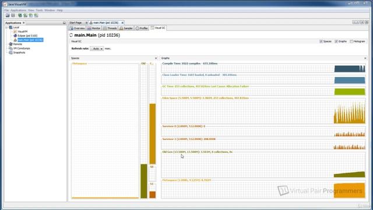Click the Add Application Snapshot toolbar icon
This screenshot has width=373, height=210.
point(36,16)
